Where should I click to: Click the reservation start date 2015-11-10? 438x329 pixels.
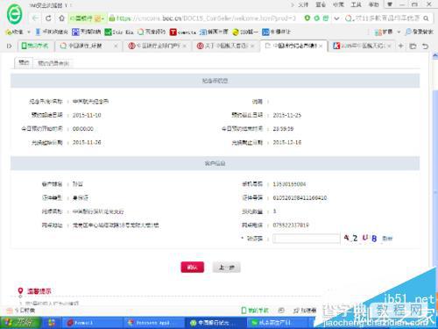(87, 115)
